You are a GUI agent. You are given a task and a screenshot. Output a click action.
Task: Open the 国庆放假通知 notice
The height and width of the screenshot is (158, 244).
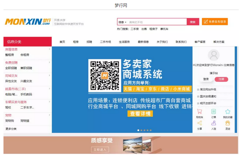pos(208,96)
